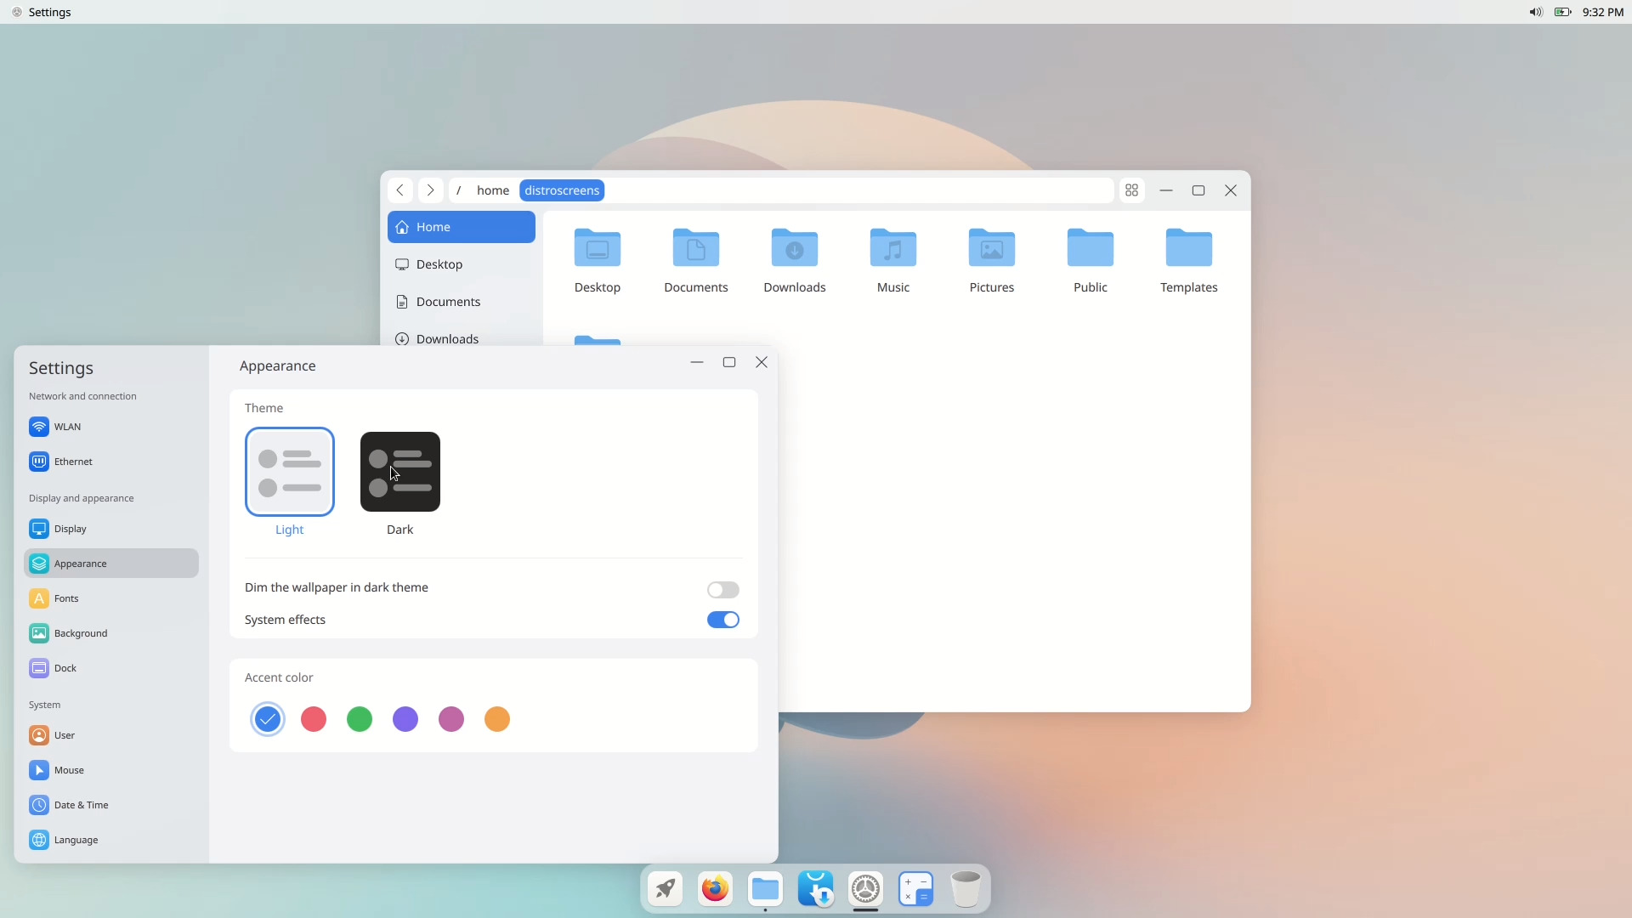The image size is (1632, 918).
Task: Select the Dark theme
Action: click(399, 472)
